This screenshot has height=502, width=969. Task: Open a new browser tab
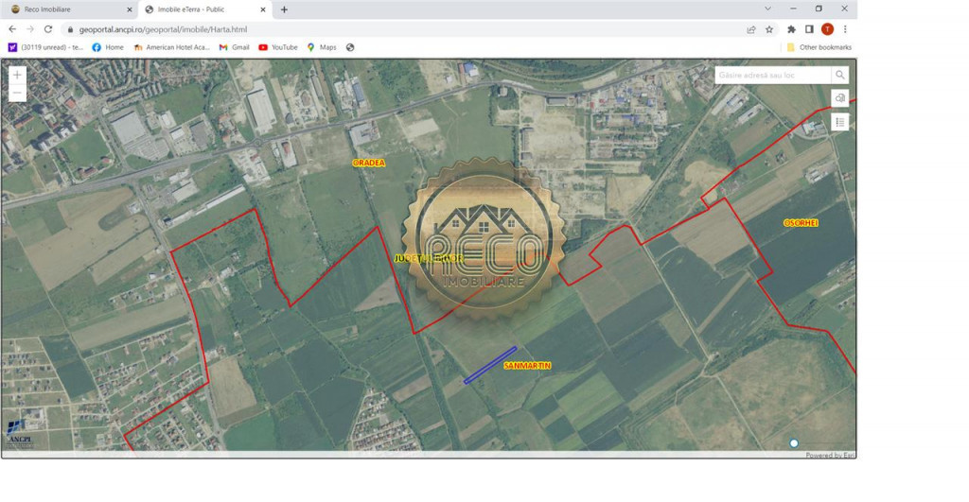(284, 9)
